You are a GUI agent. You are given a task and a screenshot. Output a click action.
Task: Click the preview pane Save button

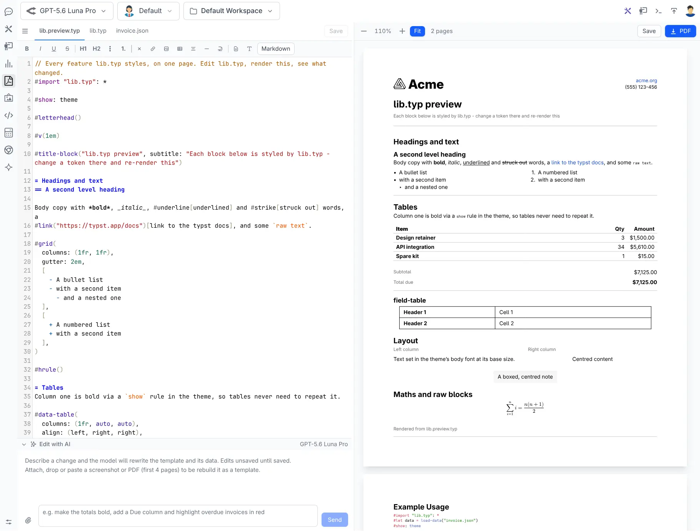coord(649,31)
